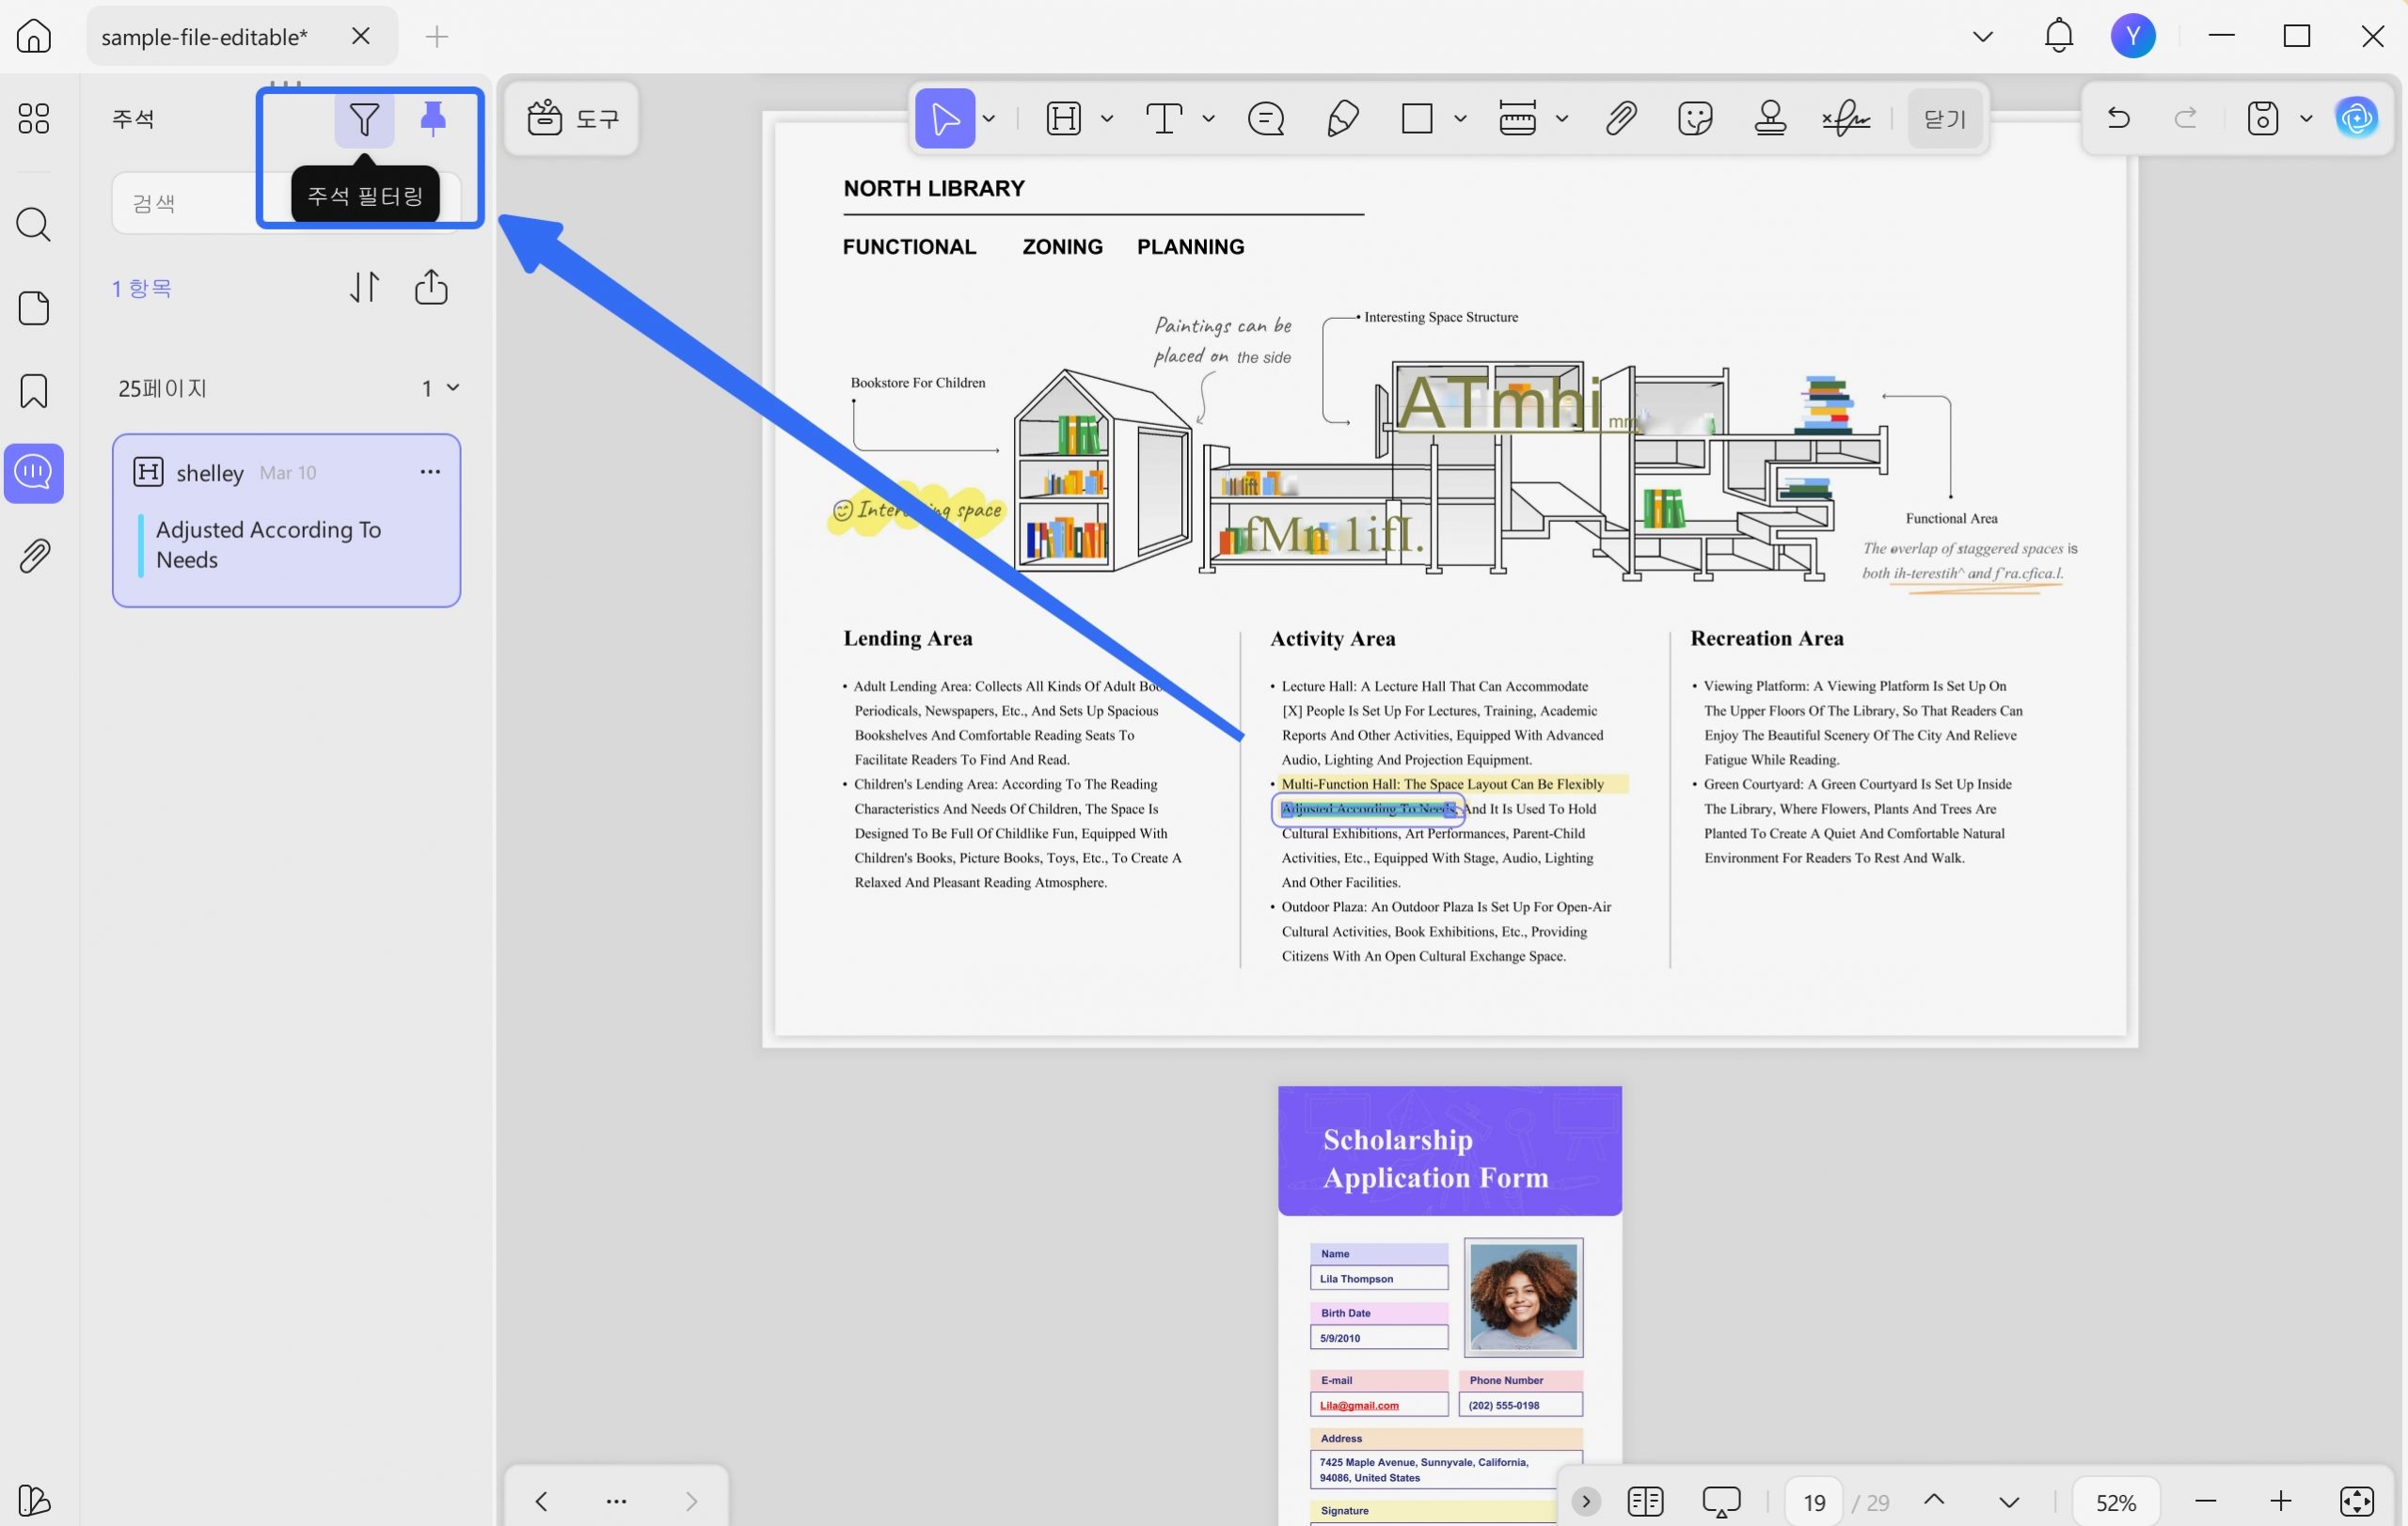Click the annotation filter funnel icon

point(364,120)
